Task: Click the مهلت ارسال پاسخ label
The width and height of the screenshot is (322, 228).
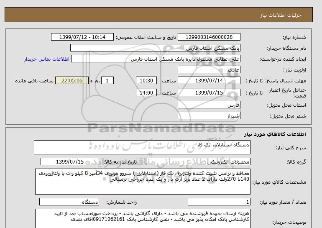Action: tap(286, 81)
